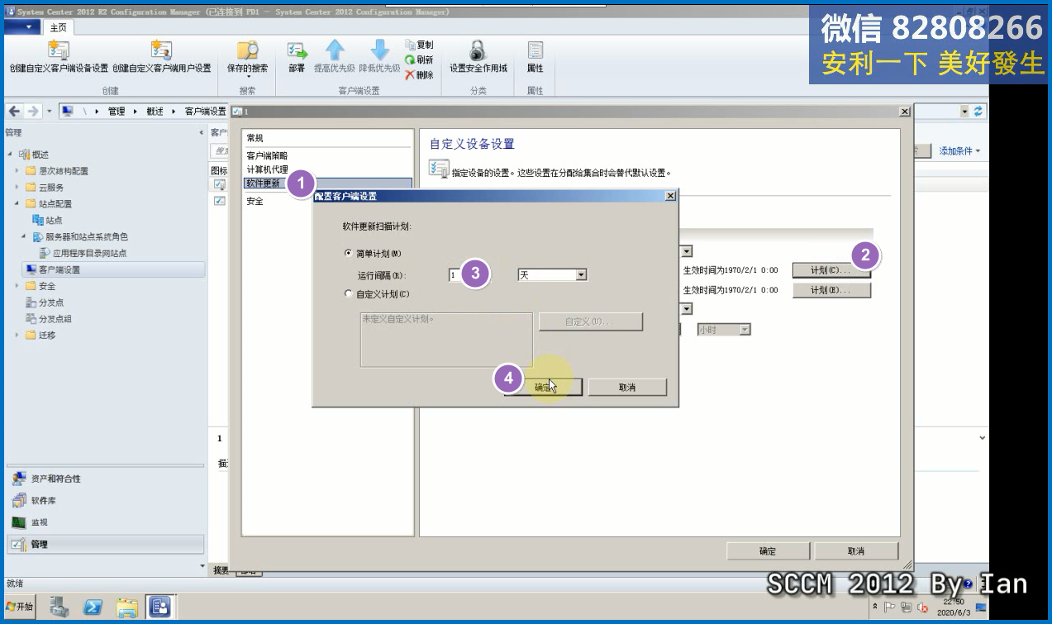
Task: Click the Summary (摘要) bottom tab
Action: pos(221,570)
